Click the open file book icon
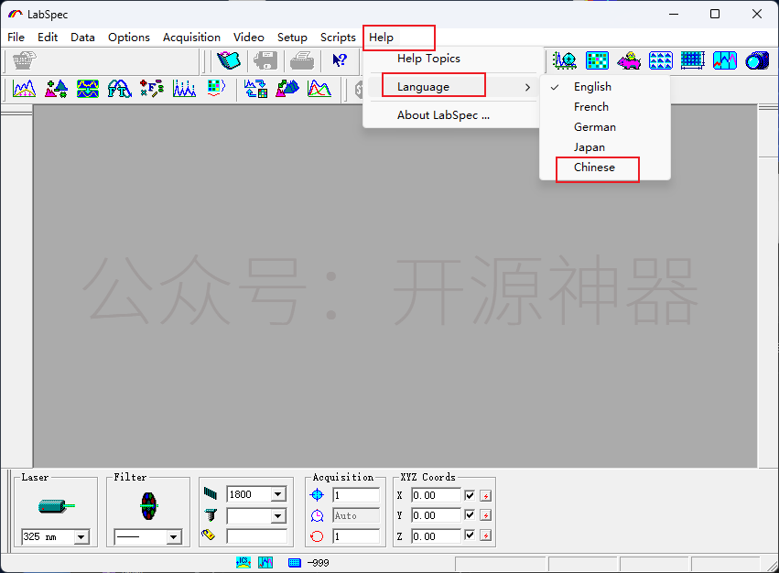This screenshot has height=573, width=779. coord(229,60)
